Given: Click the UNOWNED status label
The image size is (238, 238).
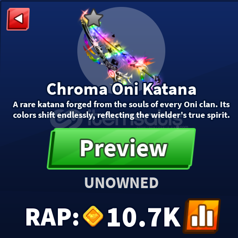Looking at the screenshot, I should (121, 183).
